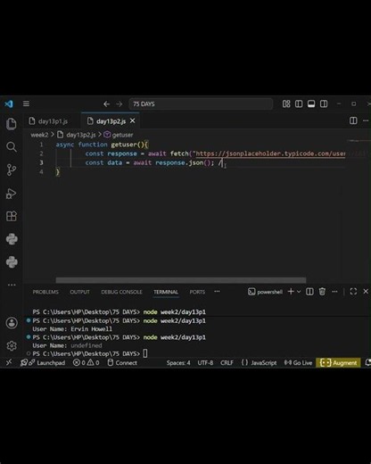Click line number 4 in the gutter
This screenshot has width=371, height=464.
(41, 171)
